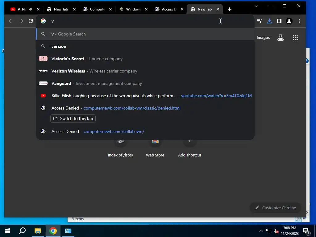Viewport: 316px width, 237px height.
Task: Open Chrome three-dot menu
Action: (x=299, y=21)
